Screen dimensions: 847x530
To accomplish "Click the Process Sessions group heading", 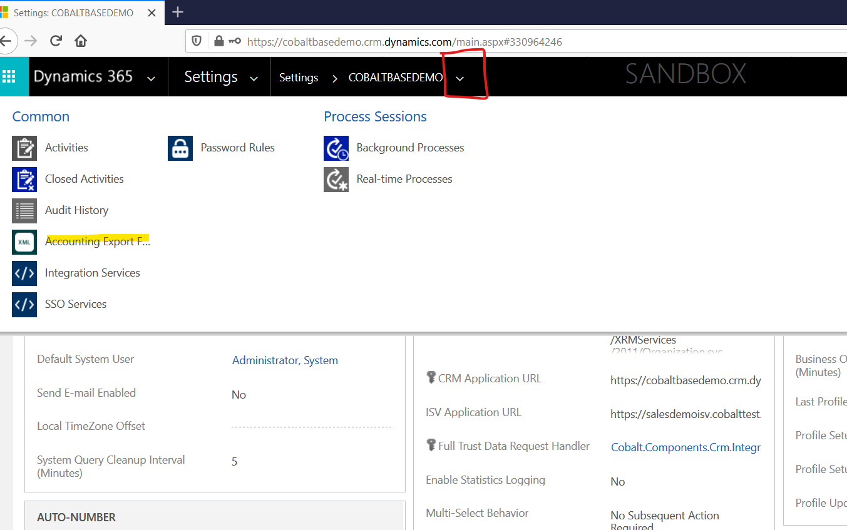I will (375, 116).
